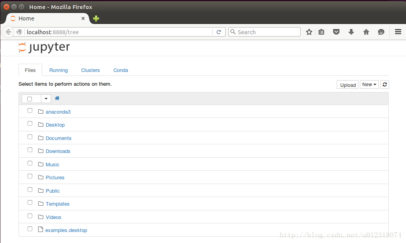The width and height of the screenshot is (406, 243).
Task: Click the localhost:8888/tree address bar
Action: click(x=118, y=32)
